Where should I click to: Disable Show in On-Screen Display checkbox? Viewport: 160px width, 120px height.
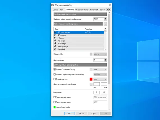point(54,69)
